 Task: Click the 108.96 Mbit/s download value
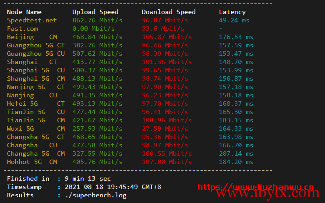166,120
